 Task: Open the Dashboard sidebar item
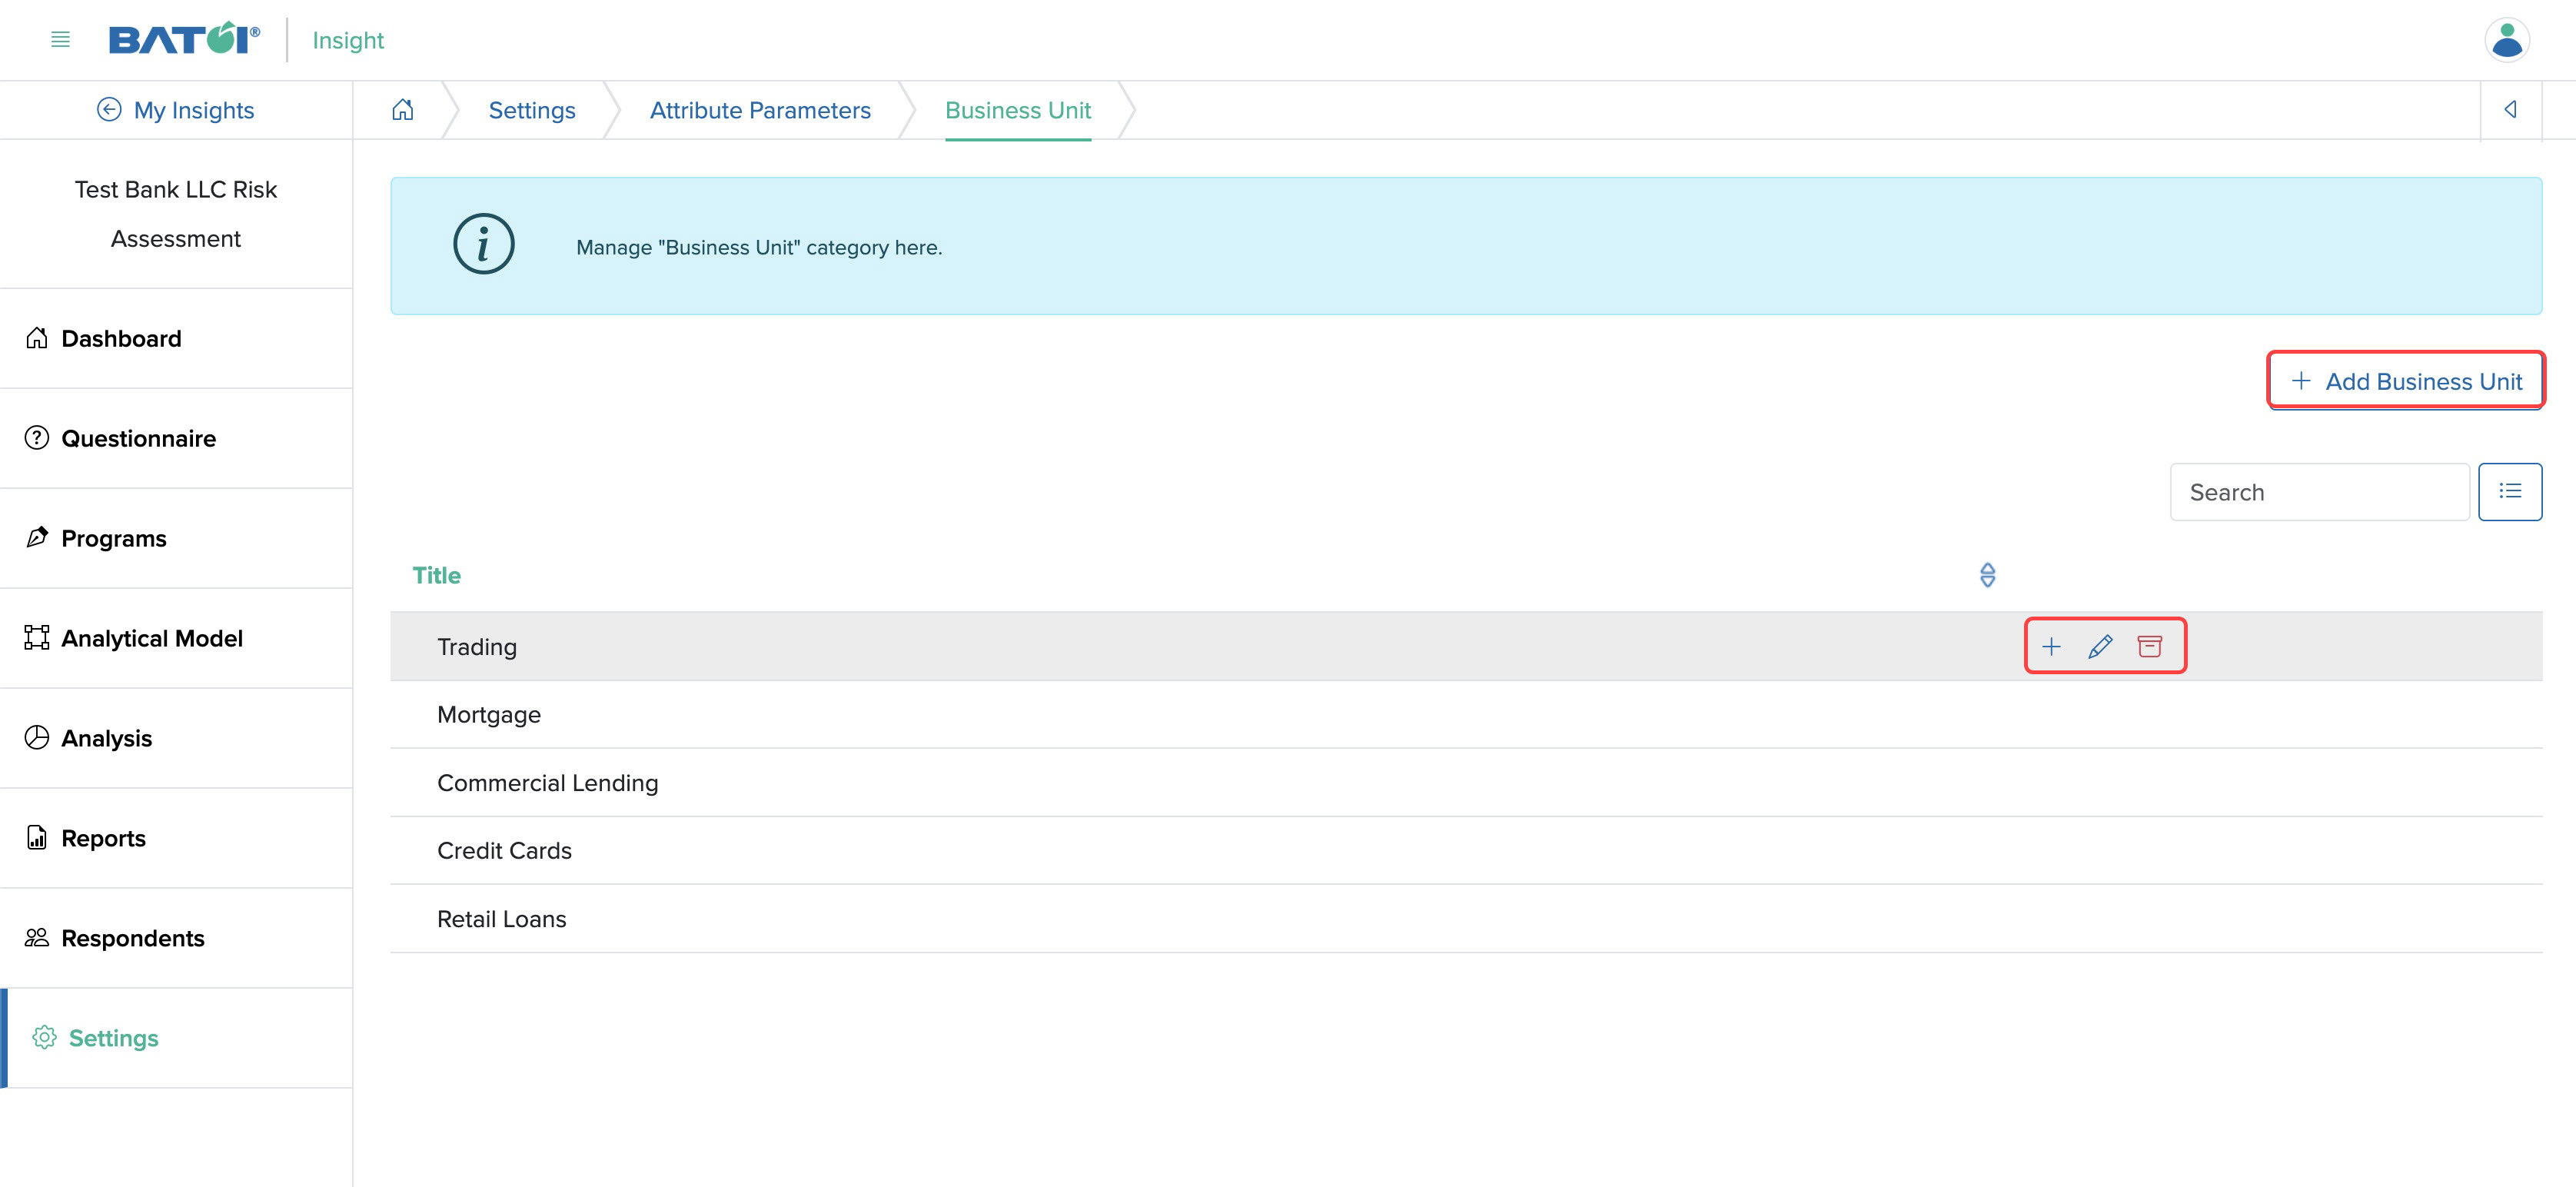pos(176,339)
